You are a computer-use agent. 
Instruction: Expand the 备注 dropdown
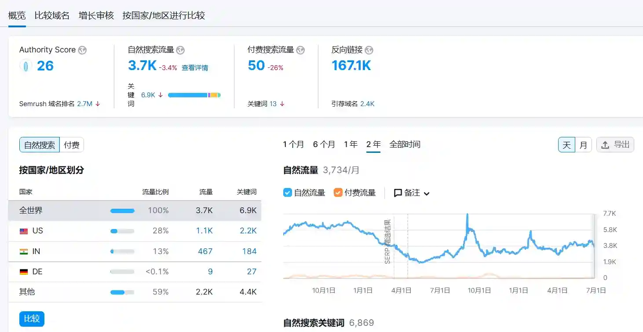tap(412, 193)
